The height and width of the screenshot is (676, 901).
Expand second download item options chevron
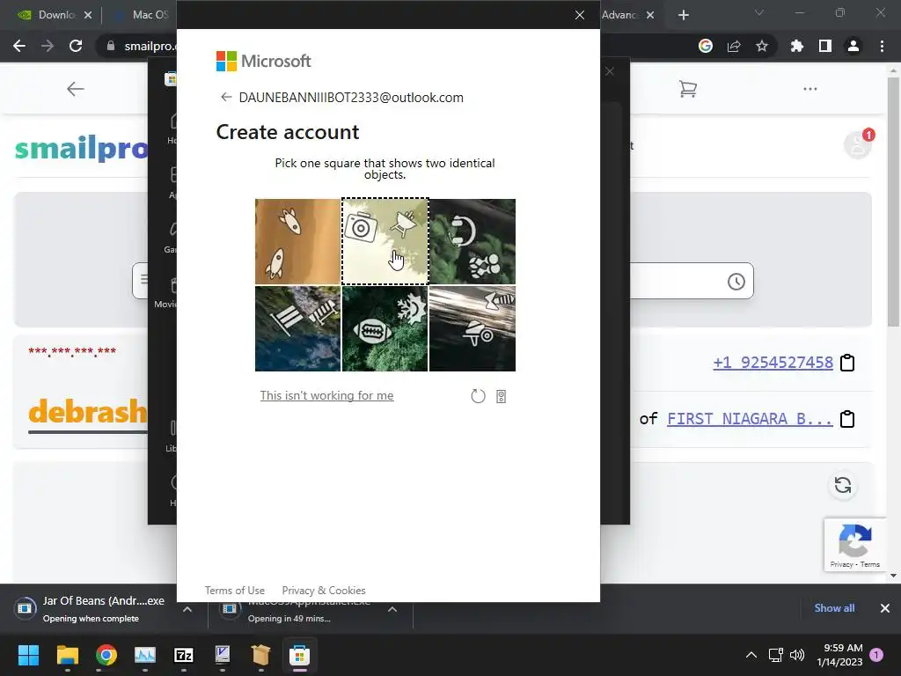[392, 609]
